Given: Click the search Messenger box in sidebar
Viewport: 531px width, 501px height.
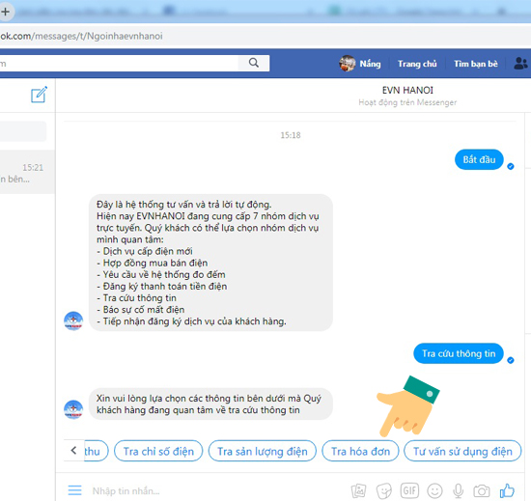Looking at the screenshot, I should (23, 131).
